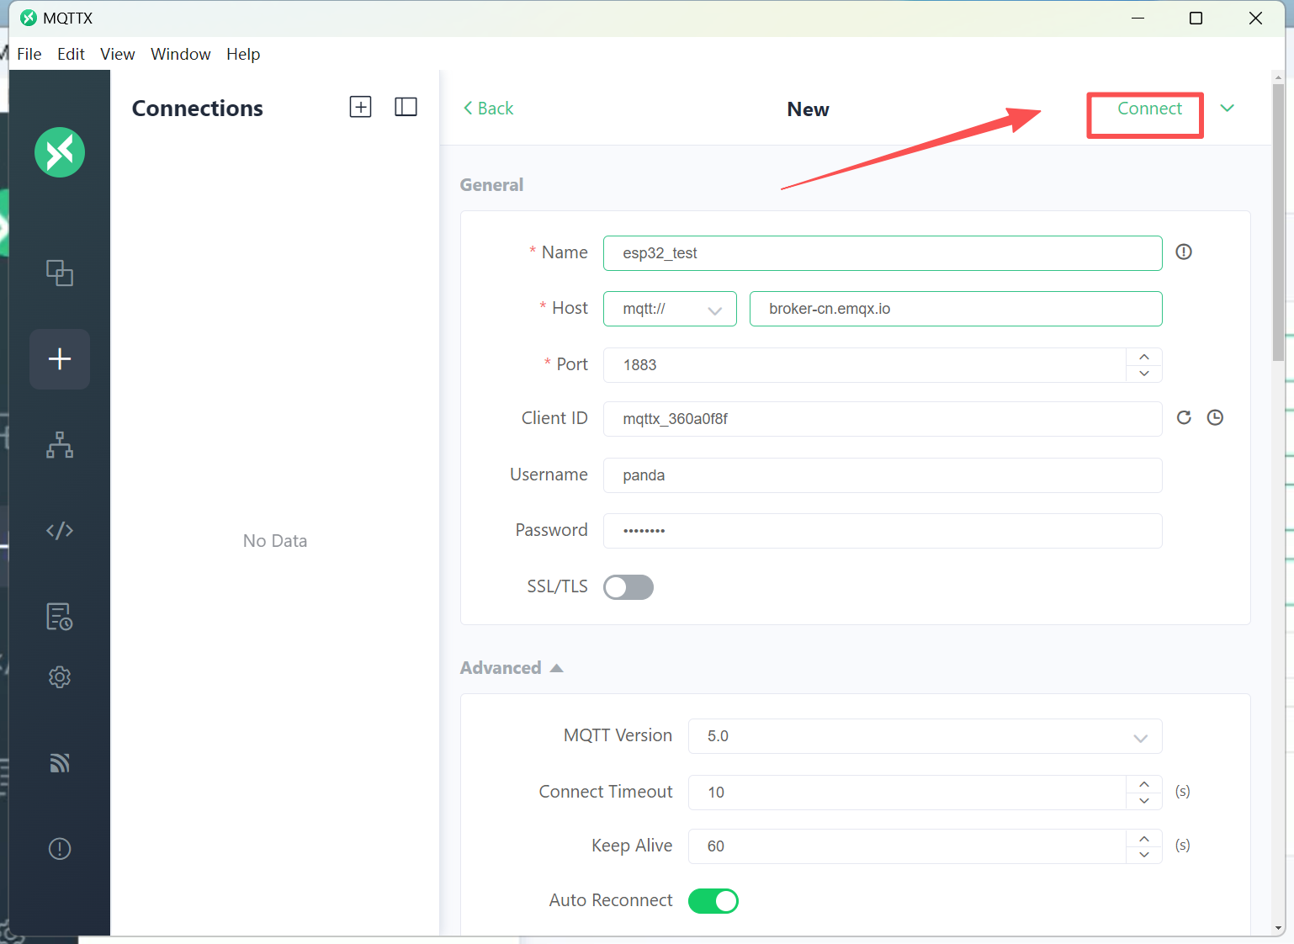Open the mqtt:// protocol dropdown
1294x944 pixels.
click(x=670, y=309)
